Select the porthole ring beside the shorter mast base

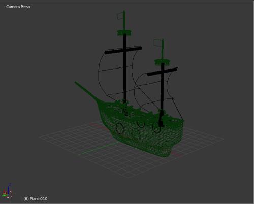click(156, 127)
